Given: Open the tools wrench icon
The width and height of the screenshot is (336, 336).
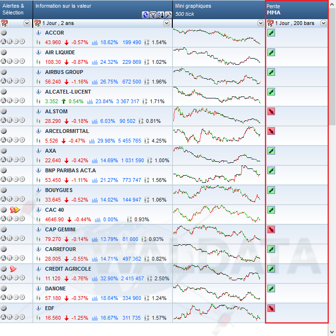Looking at the screenshot, I should pos(168,15).
